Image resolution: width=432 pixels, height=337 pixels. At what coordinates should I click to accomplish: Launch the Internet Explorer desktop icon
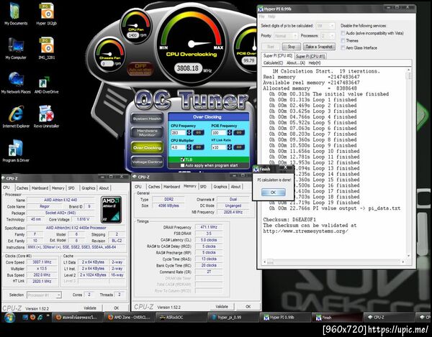[x=16, y=117]
